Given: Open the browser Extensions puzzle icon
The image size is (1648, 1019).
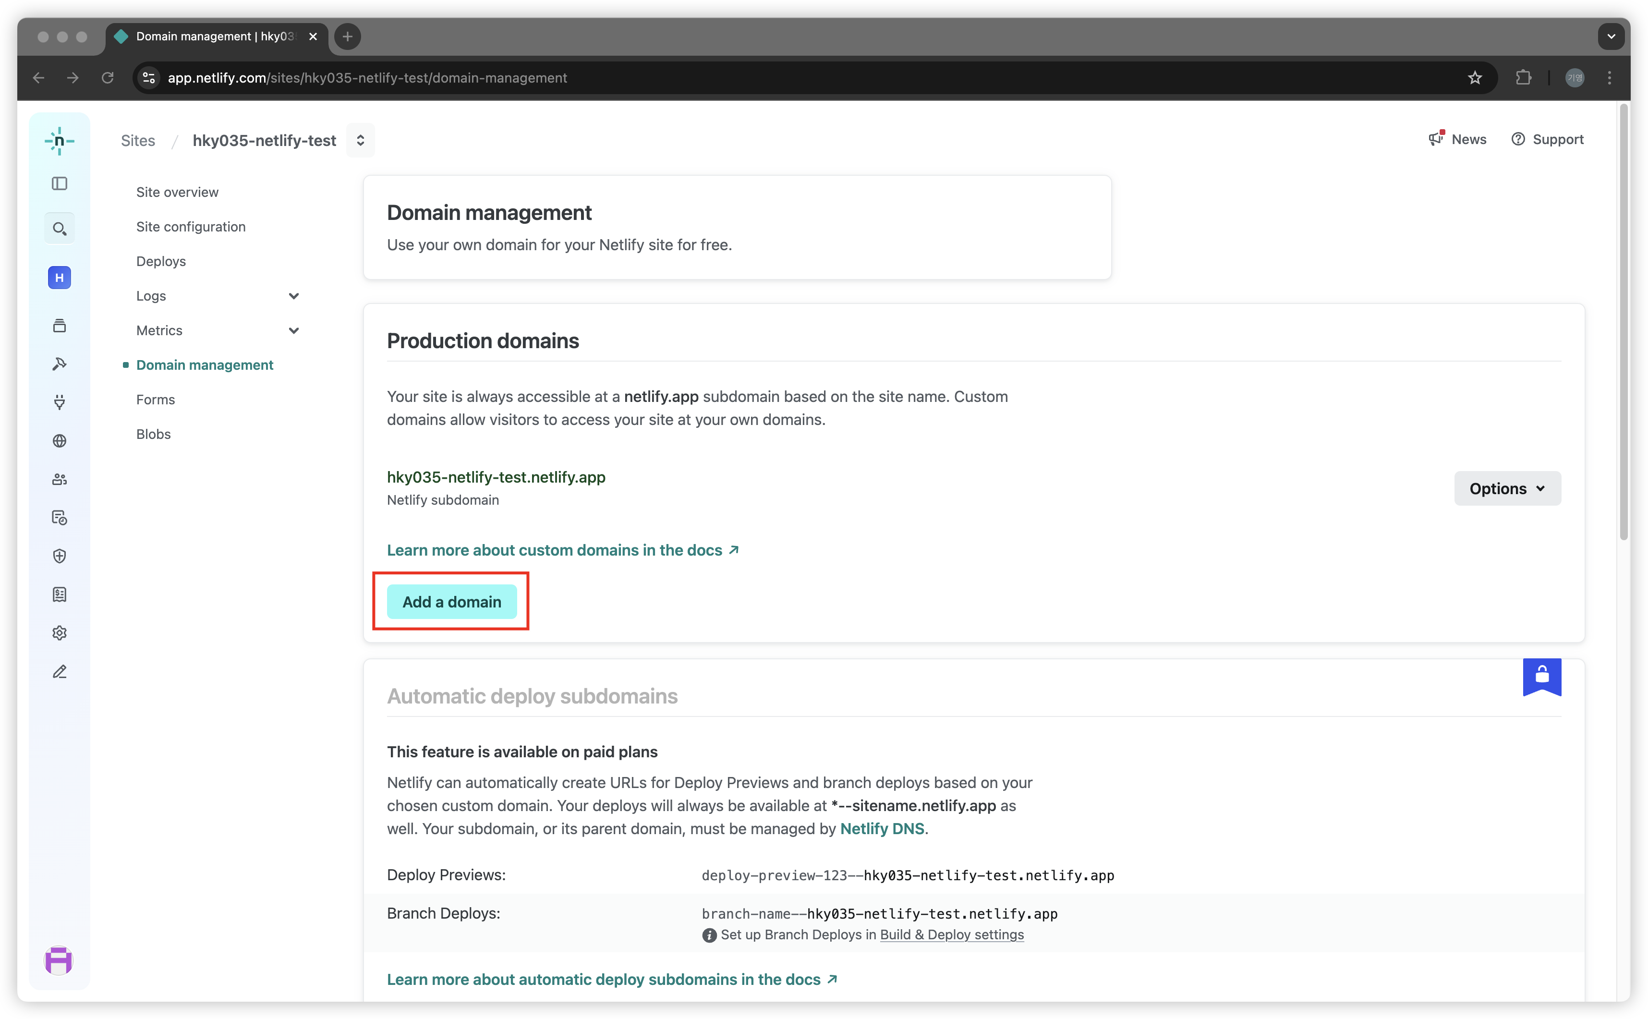Looking at the screenshot, I should pos(1523,77).
